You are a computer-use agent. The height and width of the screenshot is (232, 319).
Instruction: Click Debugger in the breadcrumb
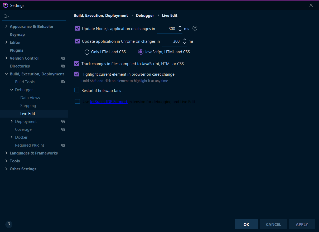[145, 16]
